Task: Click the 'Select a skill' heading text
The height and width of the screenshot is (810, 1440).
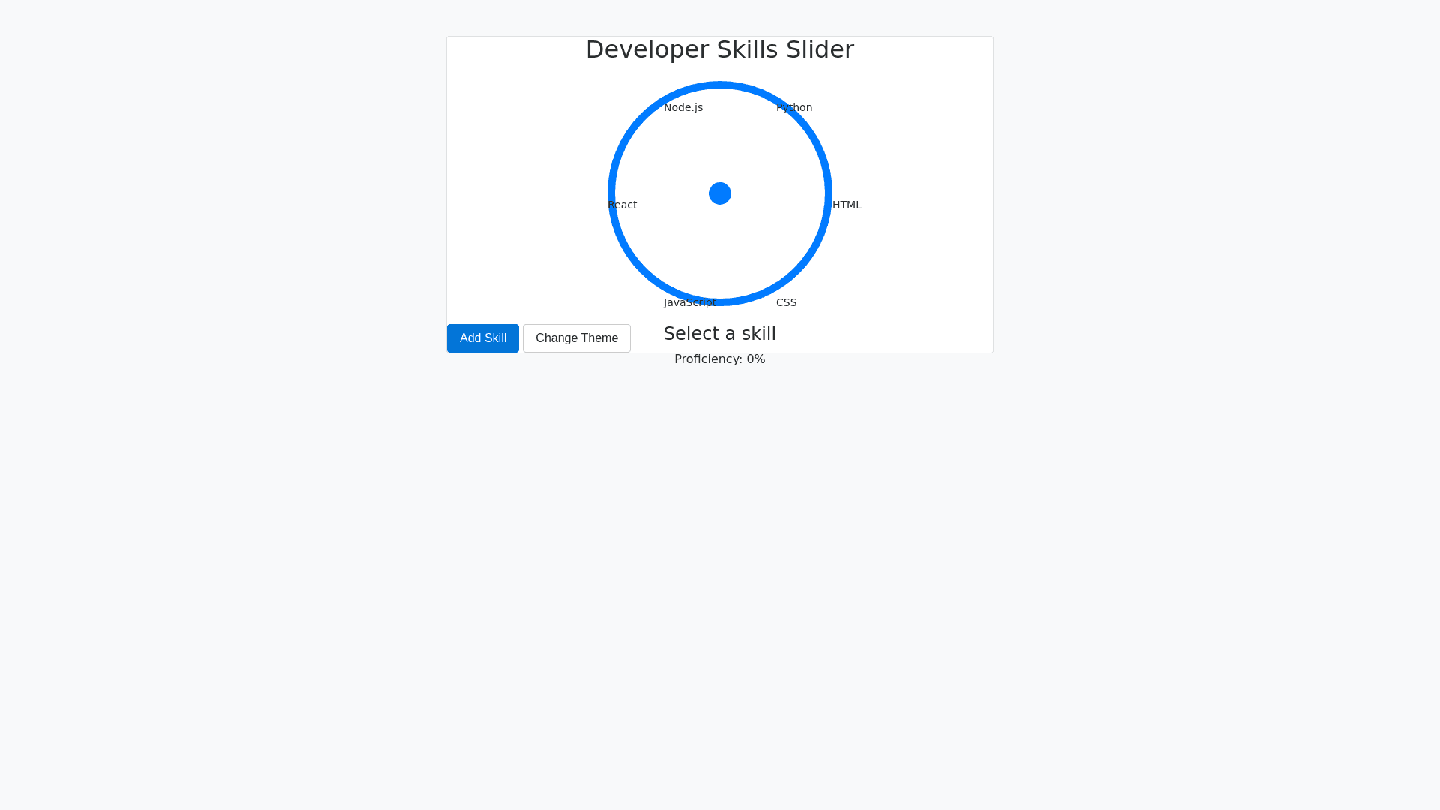Action: tap(720, 334)
